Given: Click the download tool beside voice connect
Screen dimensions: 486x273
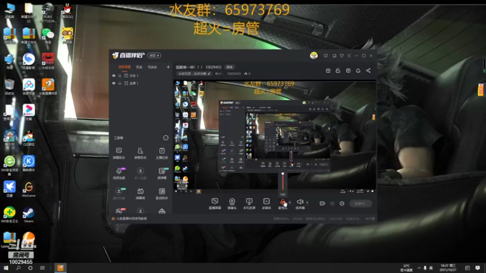Looking at the screenshot, I should [x=140, y=174].
